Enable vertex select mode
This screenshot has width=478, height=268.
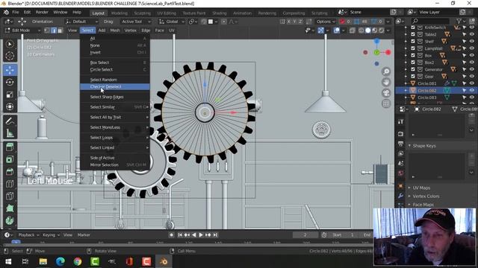(47, 31)
